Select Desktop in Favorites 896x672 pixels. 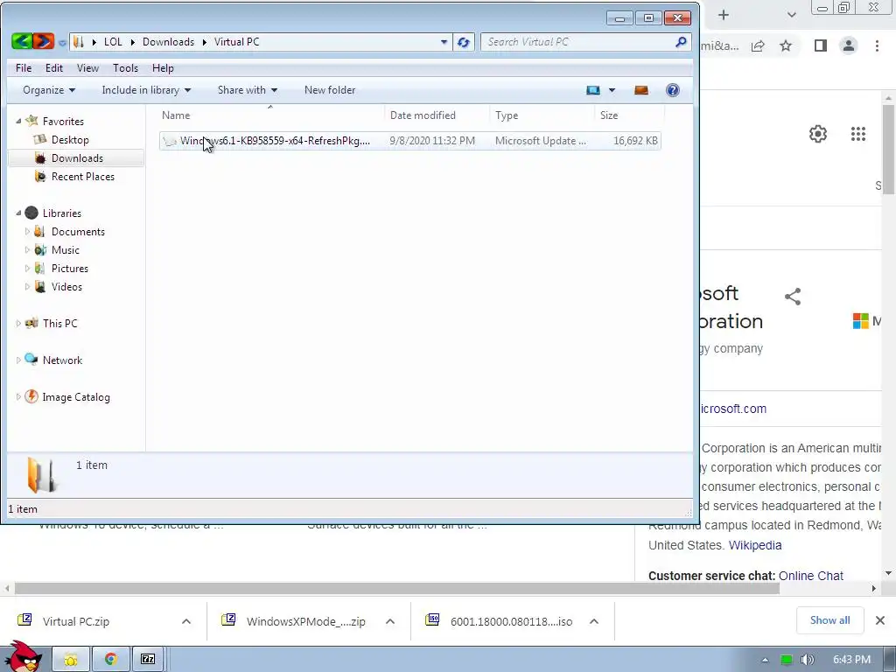pyautogui.click(x=70, y=140)
